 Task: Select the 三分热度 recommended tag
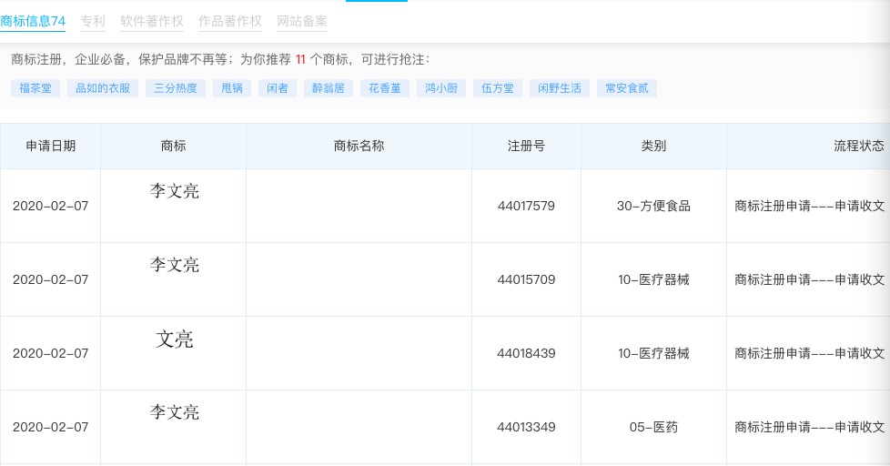pos(175,88)
